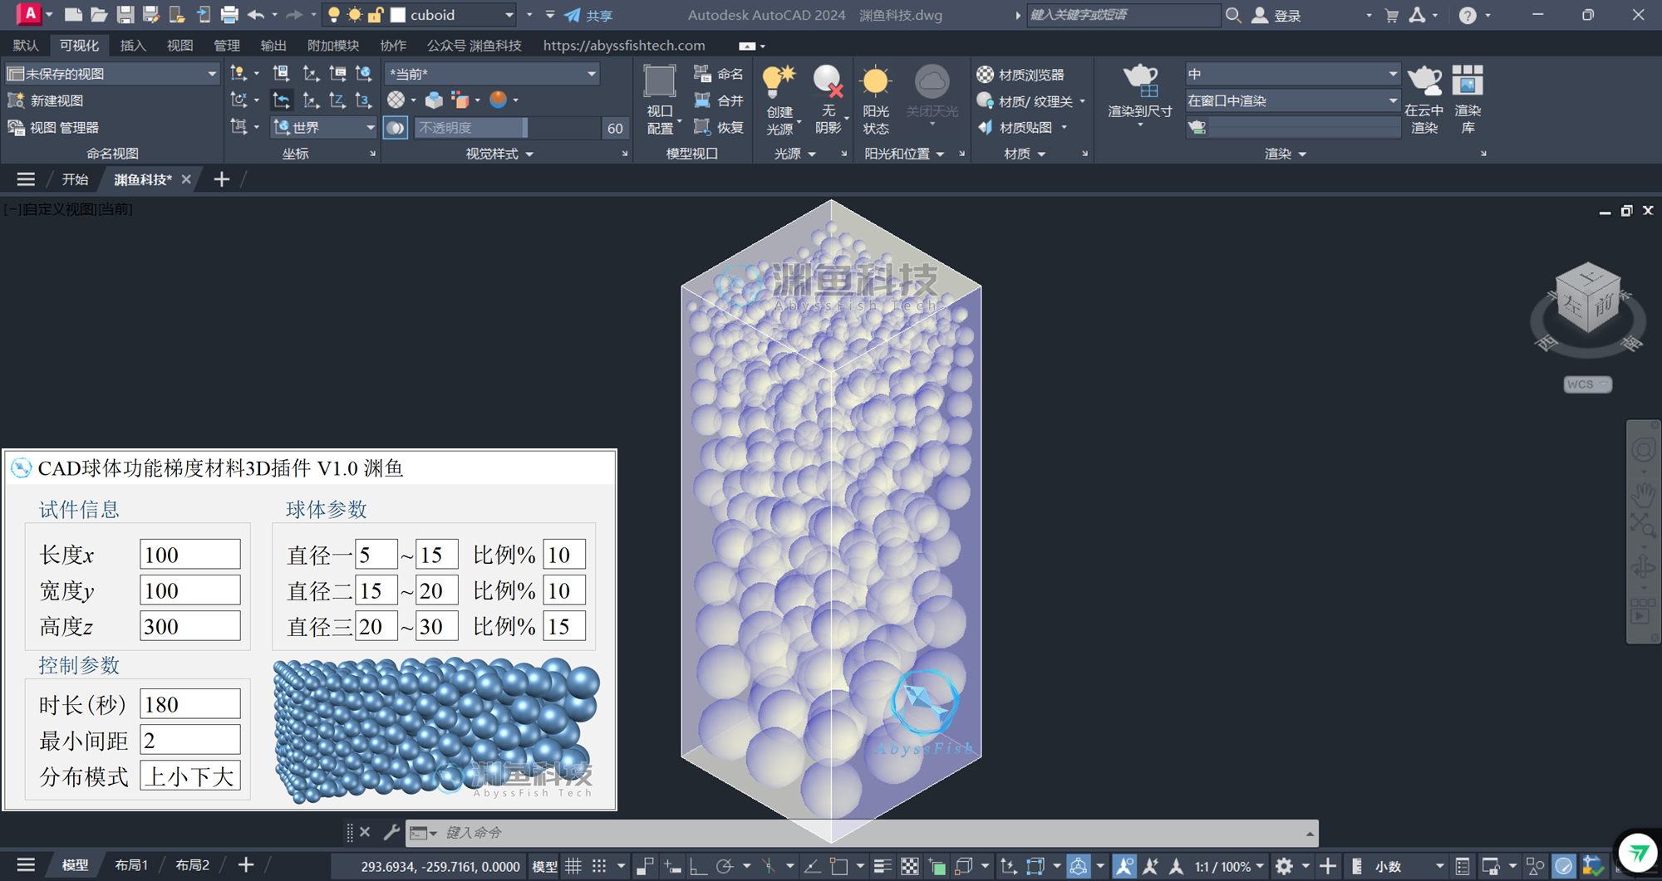The height and width of the screenshot is (881, 1662).
Task: Toggle transparency checkerboard in status bar
Action: 910,866
